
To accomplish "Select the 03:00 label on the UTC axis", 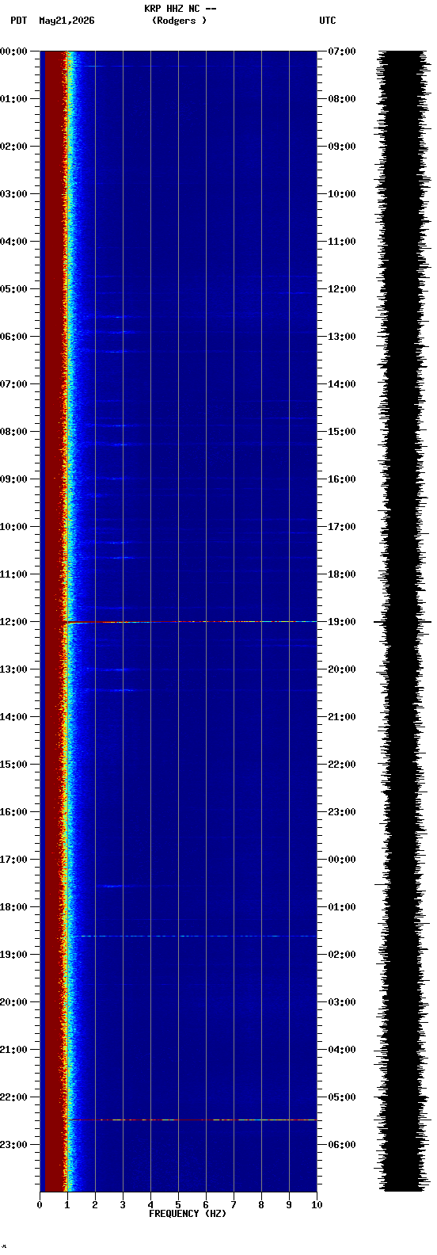I will pyautogui.click(x=342, y=1002).
